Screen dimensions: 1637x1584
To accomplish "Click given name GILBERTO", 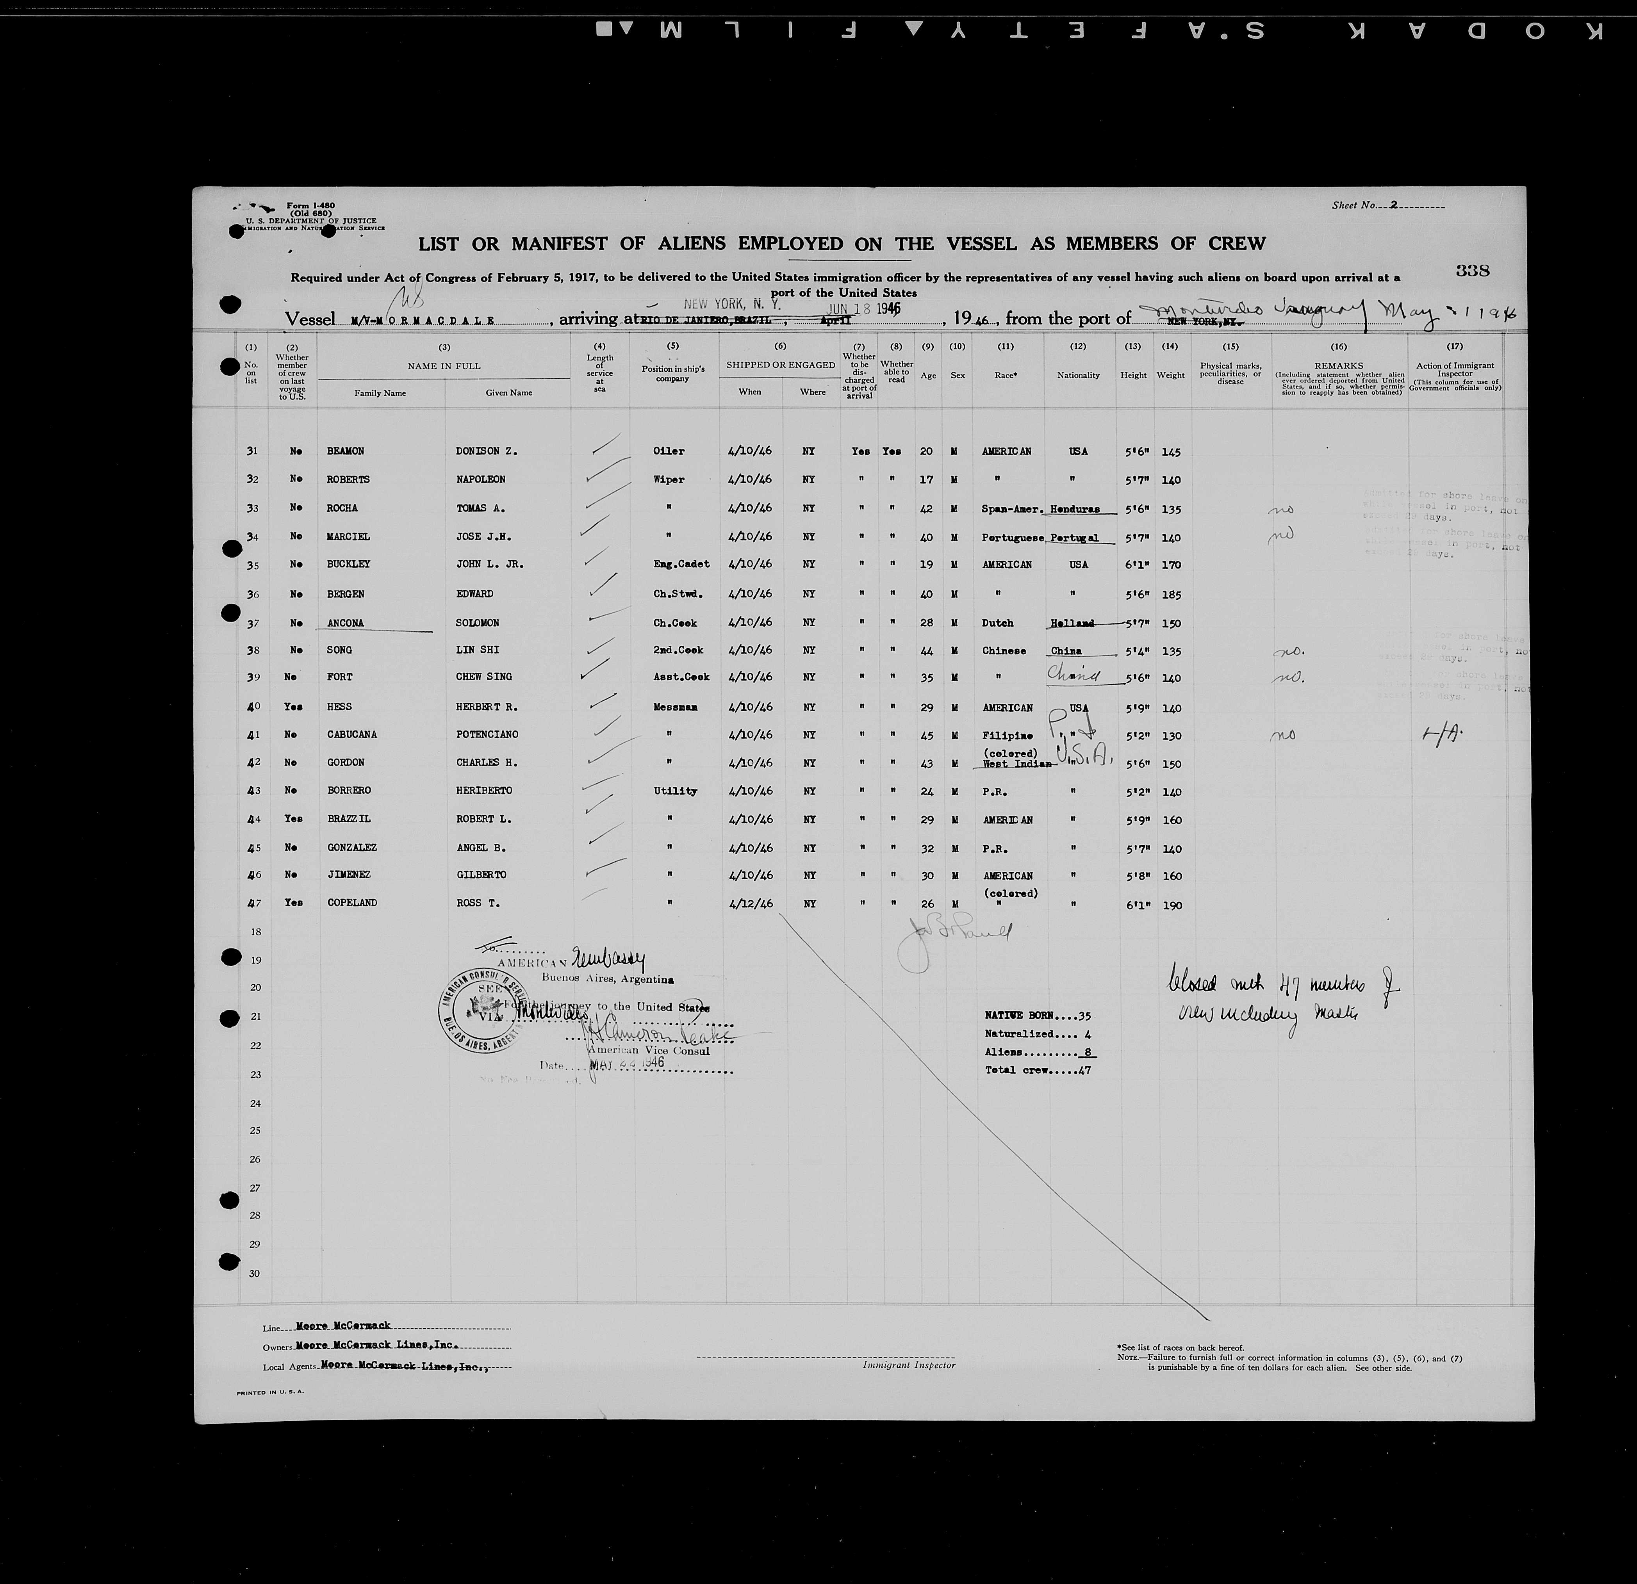I will pyautogui.click(x=480, y=874).
